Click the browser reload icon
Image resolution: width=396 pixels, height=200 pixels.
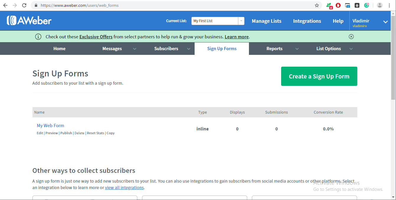24,5
